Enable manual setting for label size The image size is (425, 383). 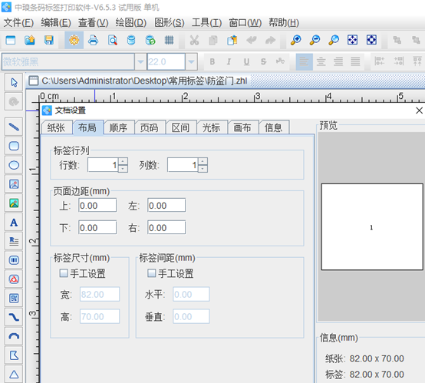(x=64, y=273)
